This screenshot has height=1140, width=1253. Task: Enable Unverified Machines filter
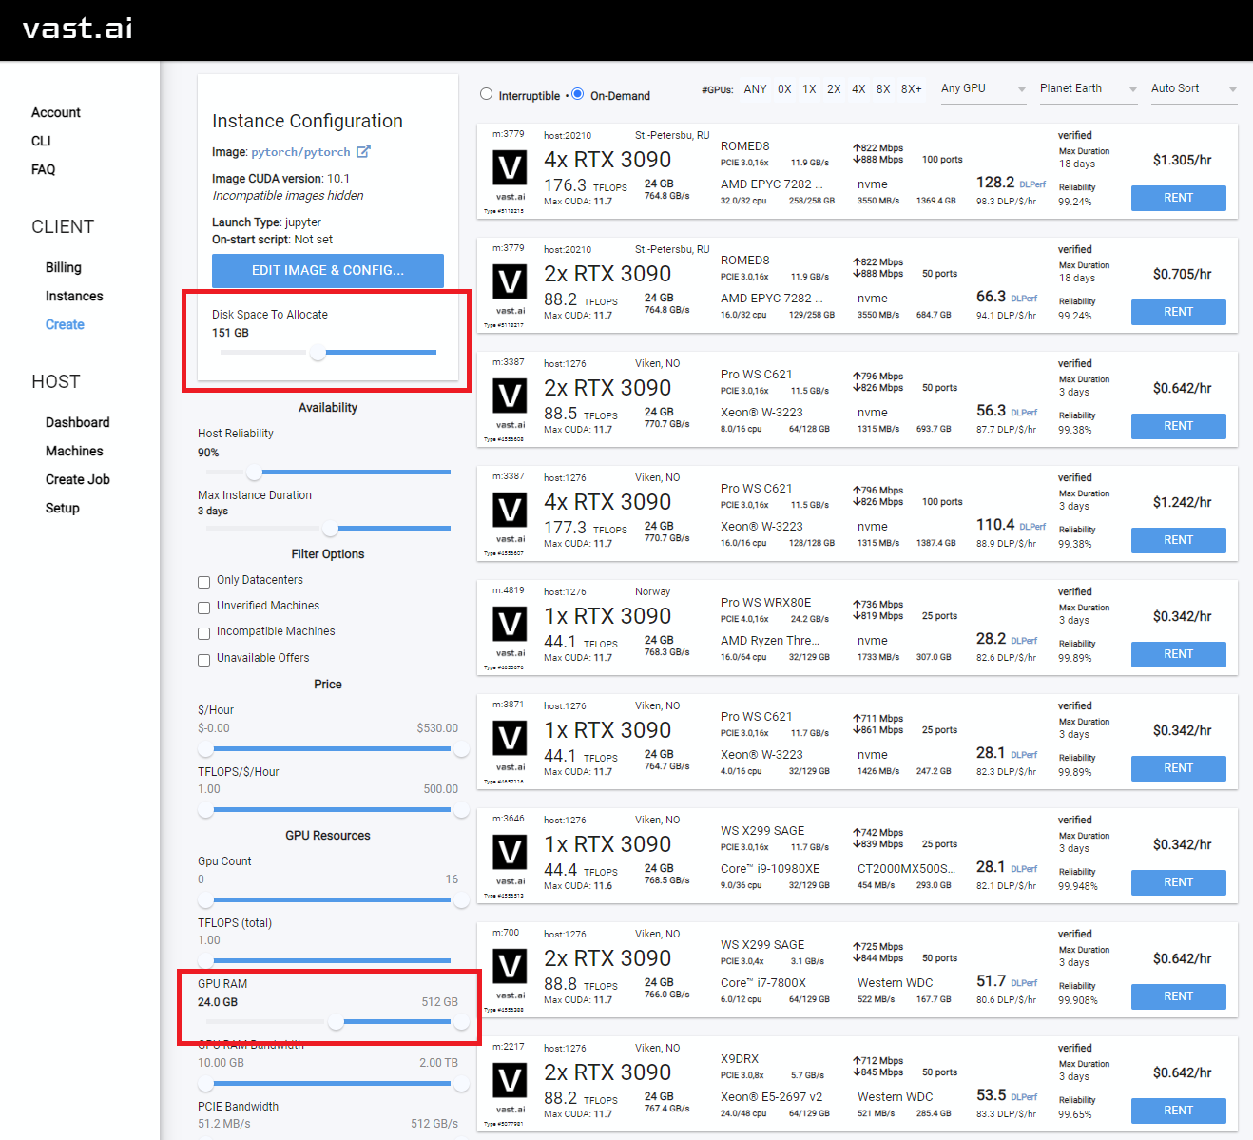point(203,608)
